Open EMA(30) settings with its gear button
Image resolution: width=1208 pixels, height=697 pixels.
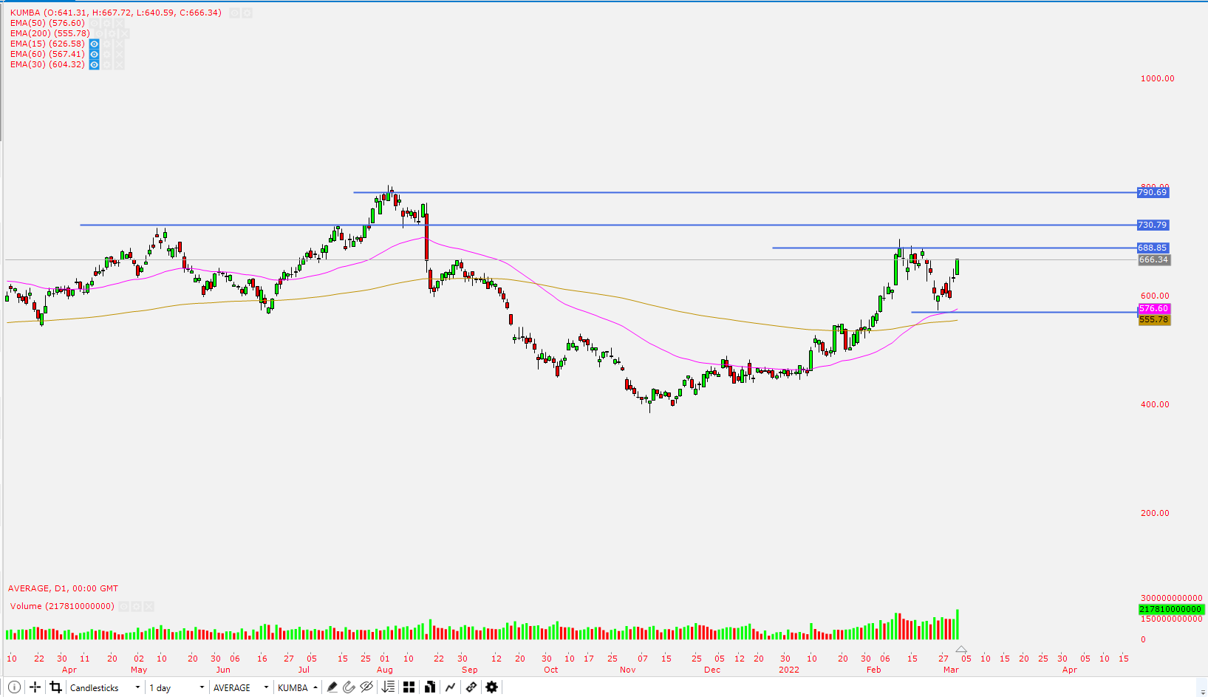coord(106,64)
